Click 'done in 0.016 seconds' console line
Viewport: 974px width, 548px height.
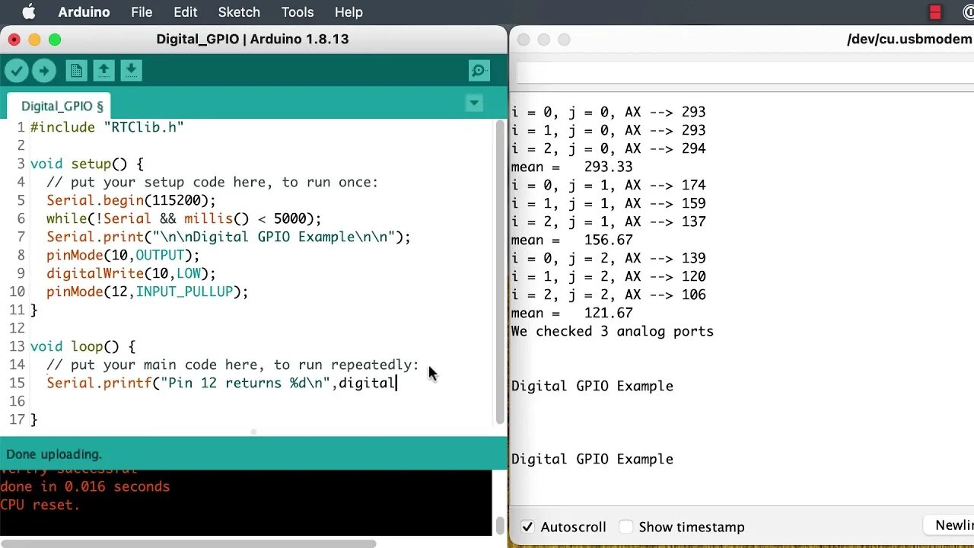click(x=84, y=486)
